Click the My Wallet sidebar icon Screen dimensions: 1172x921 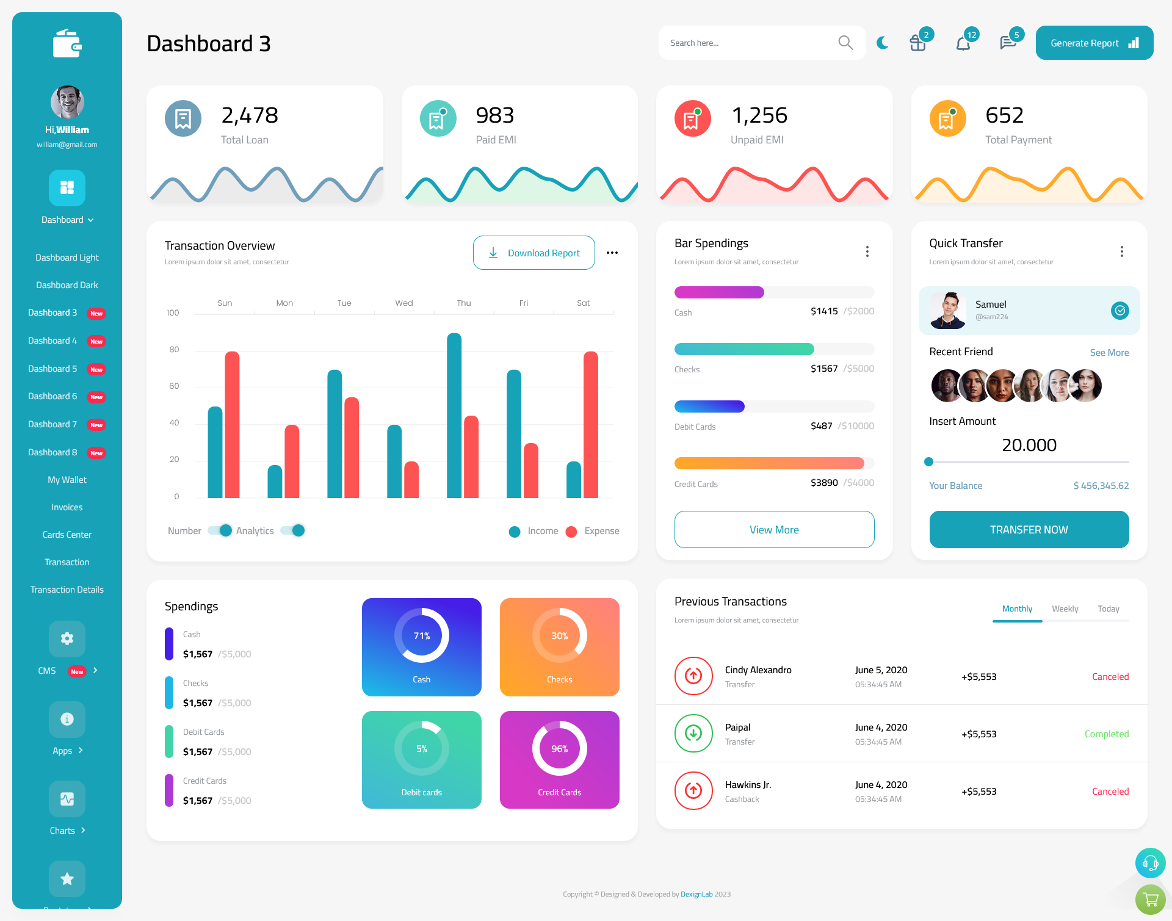tap(66, 479)
